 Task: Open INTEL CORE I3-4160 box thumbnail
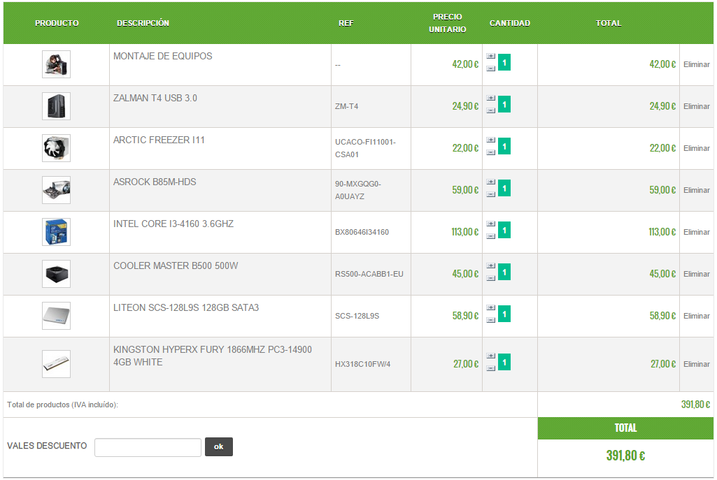point(56,232)
